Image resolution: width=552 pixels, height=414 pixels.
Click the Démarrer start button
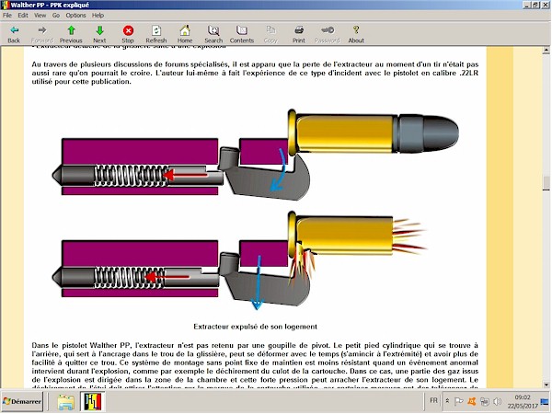coord(22,401)
